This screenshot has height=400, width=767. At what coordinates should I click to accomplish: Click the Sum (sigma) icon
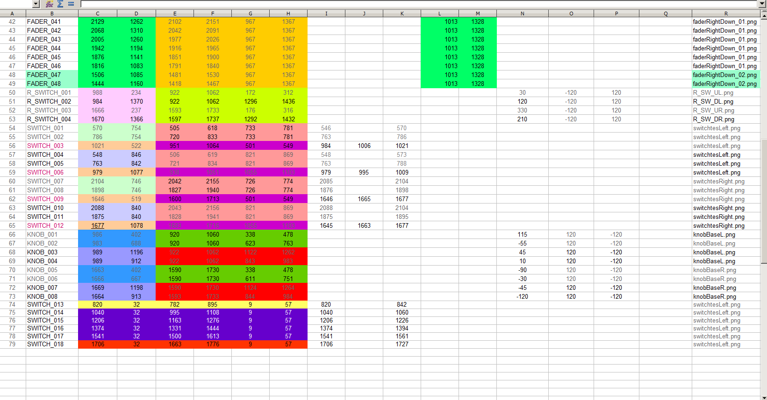tap(60, 4)
